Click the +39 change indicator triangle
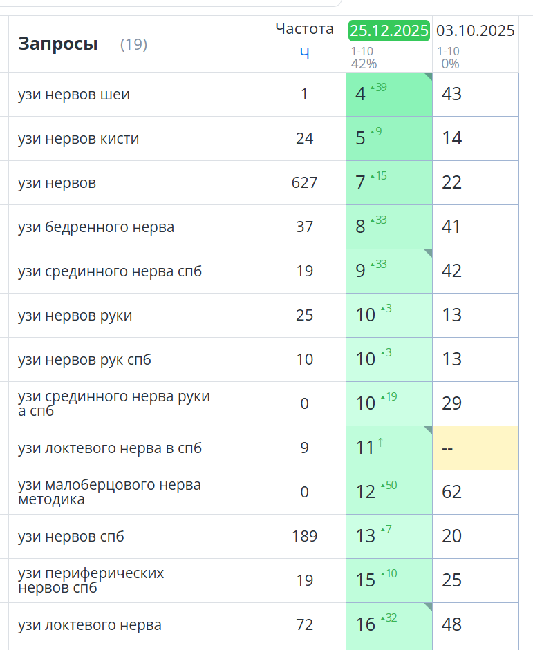The height and width of the screenshot is (650, 533). pyautogui.click(x=372, y=88)
